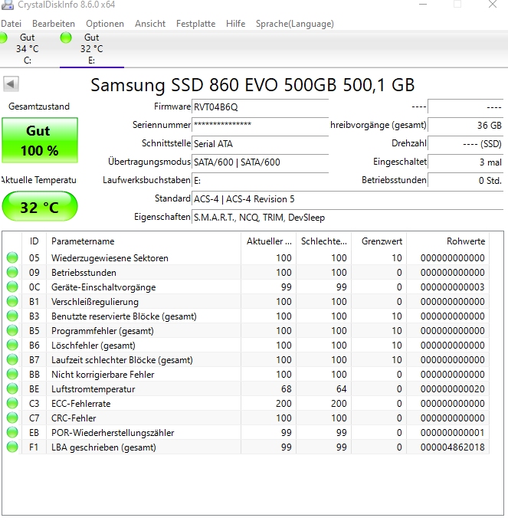Click worst value 64 in Luftstromtemperatur row
The height and width of the screenshot is (521, 508).
tap(341, 388)
